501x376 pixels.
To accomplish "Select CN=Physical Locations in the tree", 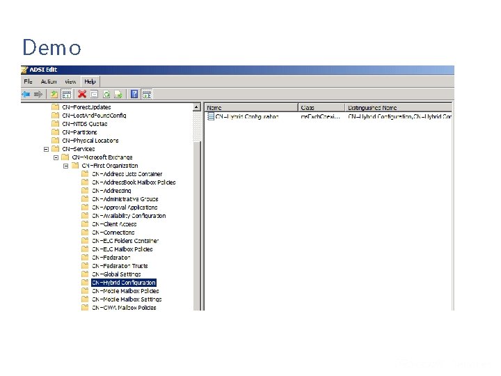I will [90, 141].
